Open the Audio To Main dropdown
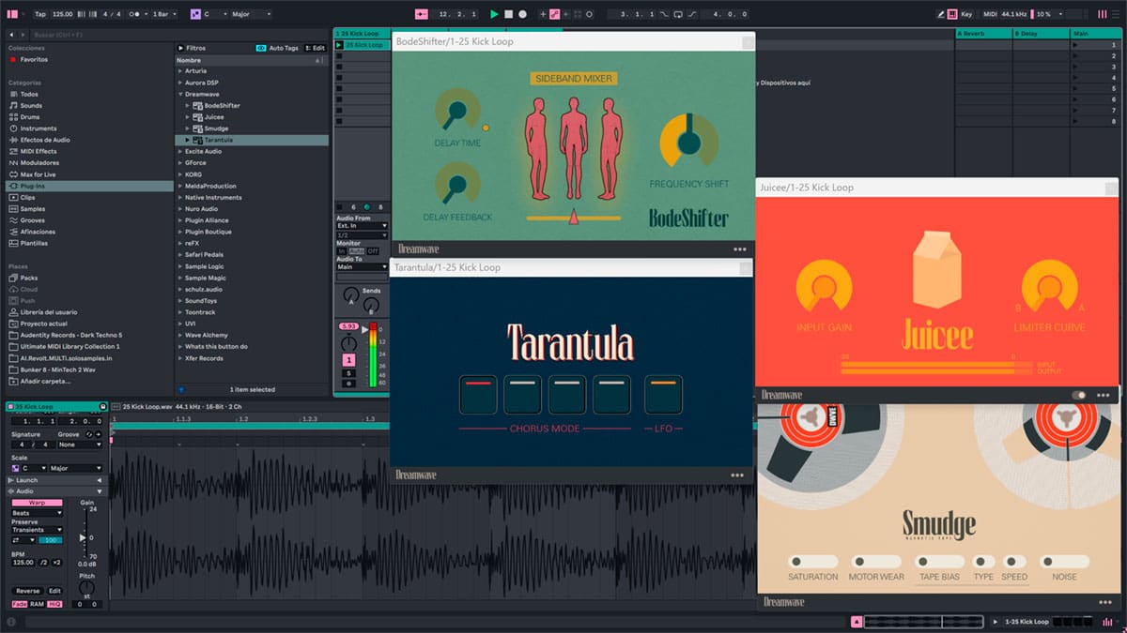This screenshot has width=1127, height=633. [363, 267]
